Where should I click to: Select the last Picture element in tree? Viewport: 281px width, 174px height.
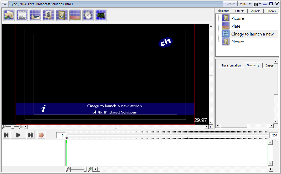[x=237, y=42]
